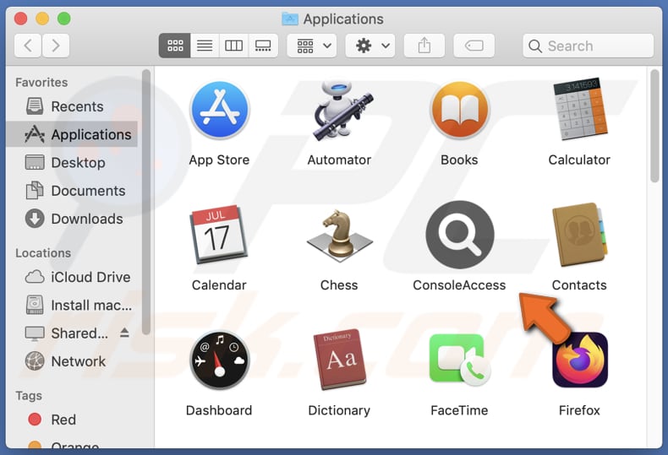Viewport: 668px width, 455px height.
Task: Click the Calculator label text
Action: (579, 160)
